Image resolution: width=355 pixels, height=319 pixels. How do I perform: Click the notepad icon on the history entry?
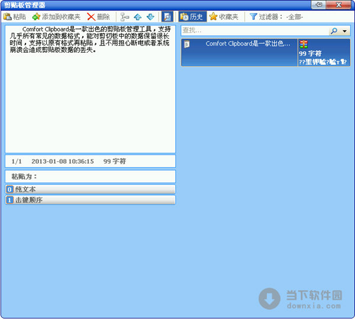click(186, 44)
